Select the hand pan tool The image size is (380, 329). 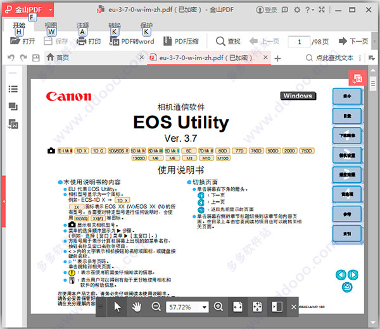pos(136,307)
